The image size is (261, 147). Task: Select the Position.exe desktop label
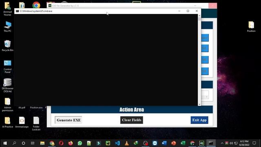(x=36, y=107)
